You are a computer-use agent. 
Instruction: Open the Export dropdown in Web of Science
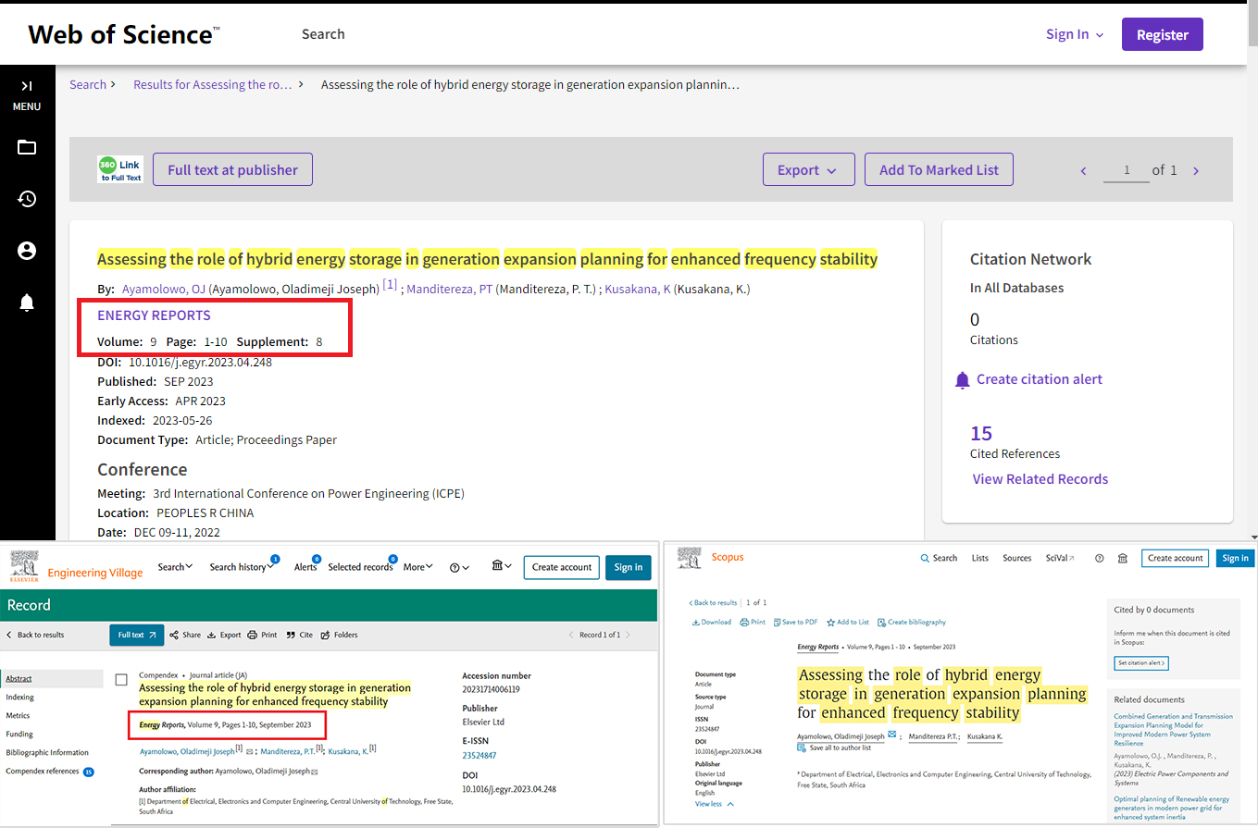[x=808, y=169]
